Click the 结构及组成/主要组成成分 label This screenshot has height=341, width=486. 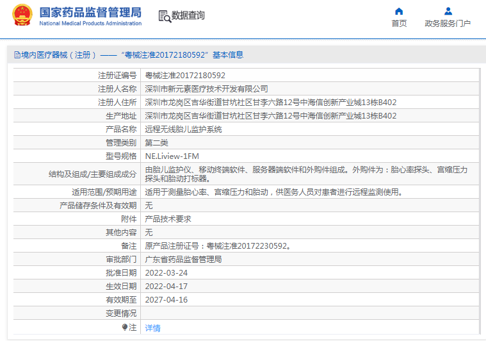(92, 174)
